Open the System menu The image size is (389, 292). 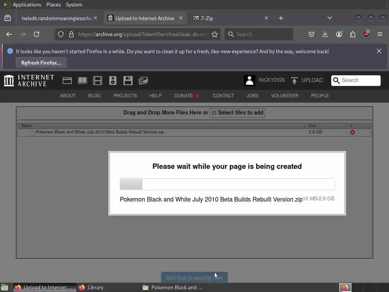(74, 5)
